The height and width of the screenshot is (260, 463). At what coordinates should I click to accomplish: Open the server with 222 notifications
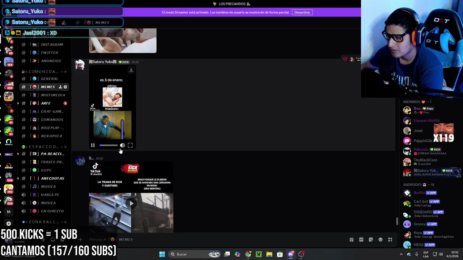click(9, 85)
